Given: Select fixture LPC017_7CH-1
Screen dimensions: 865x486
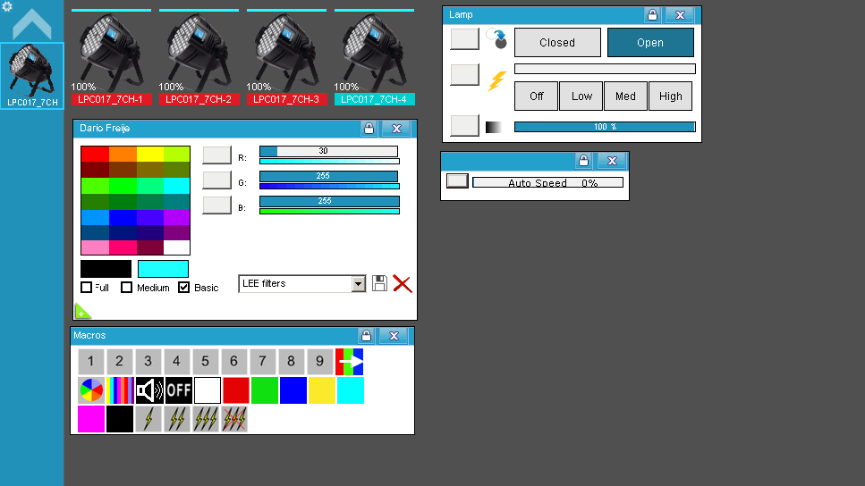Looking at the screenshot, I should click(110, 58).
